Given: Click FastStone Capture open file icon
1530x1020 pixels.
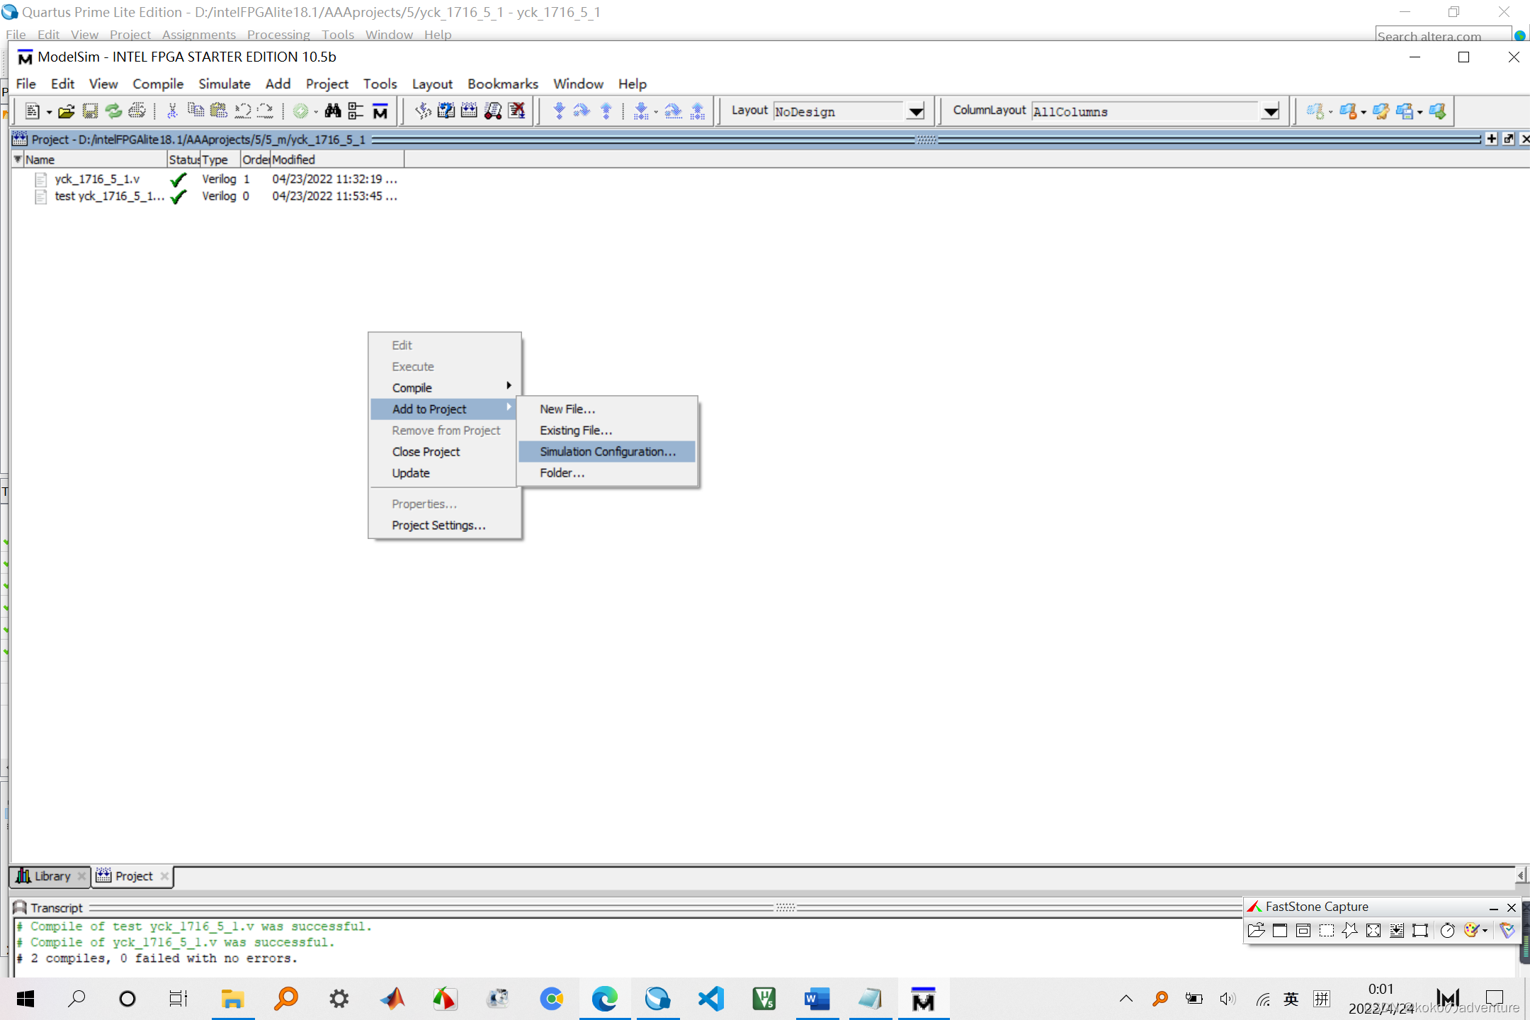Looking at the screenshot, I should pos(1256,930).
